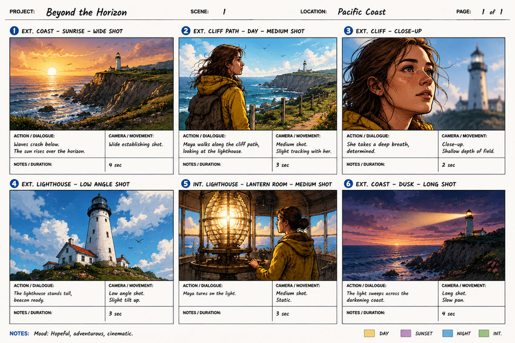
Task: Click the text 'Waves crash below.'
Action: click(x=36, y=145)
